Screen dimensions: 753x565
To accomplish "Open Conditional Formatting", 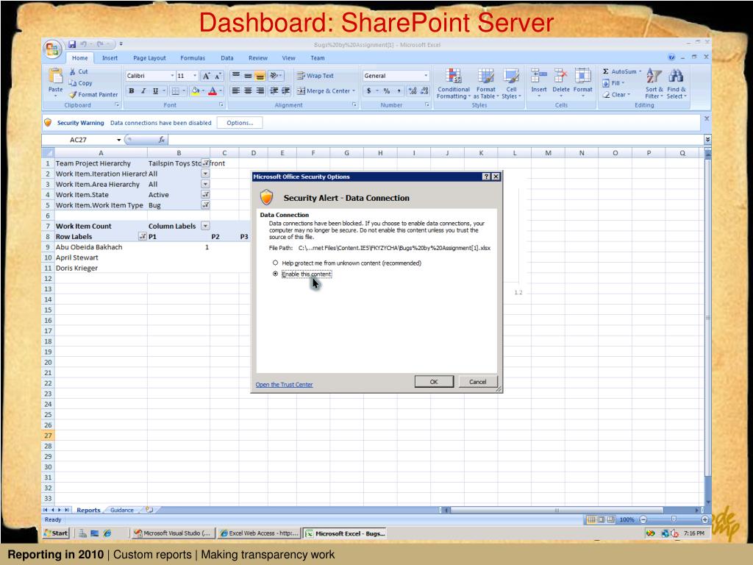I will pyautogui.click(x=454, y=83).
